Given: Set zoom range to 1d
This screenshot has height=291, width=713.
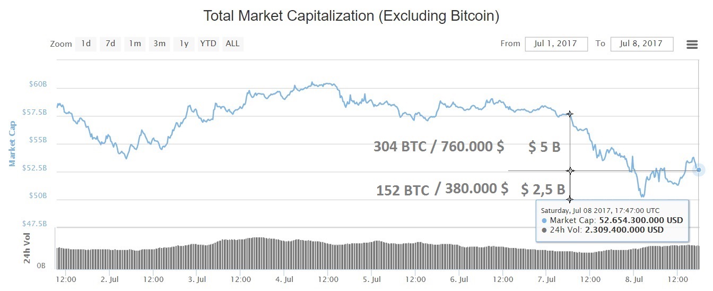Looking at the screenshot, I should (85, 44).
